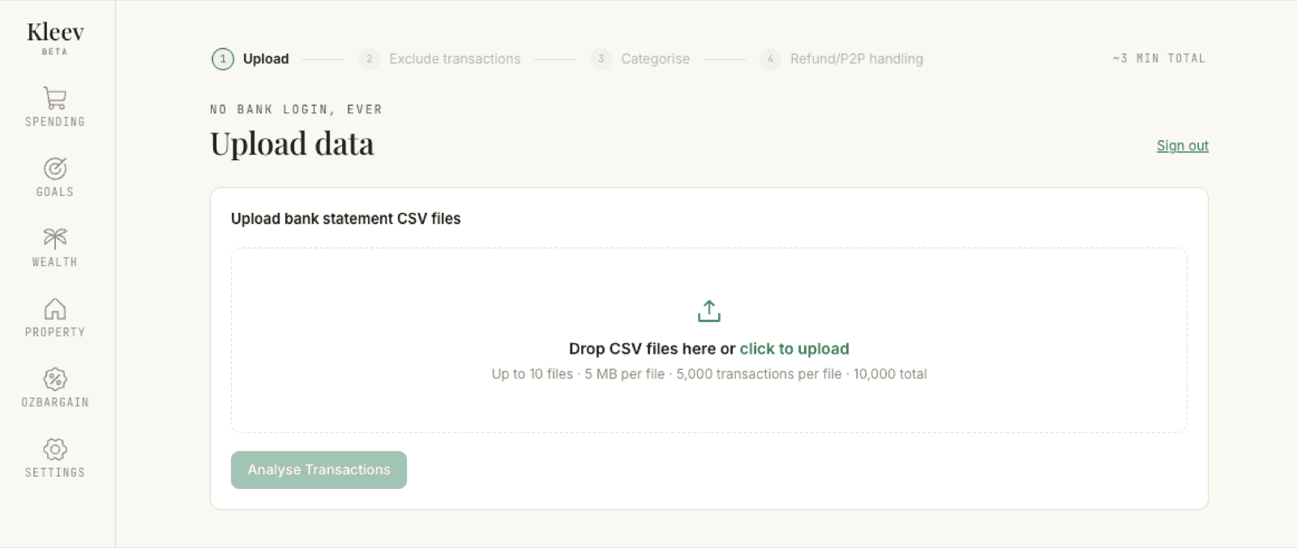Screen dimensions: 1297x548
Task: Click the 'Upload data' heading
Action: (x=292, y=144)
